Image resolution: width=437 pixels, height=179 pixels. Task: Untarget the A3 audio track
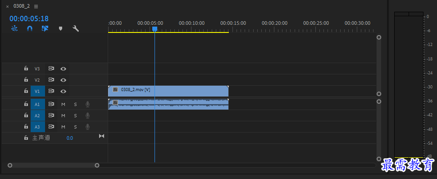point(37,127)
